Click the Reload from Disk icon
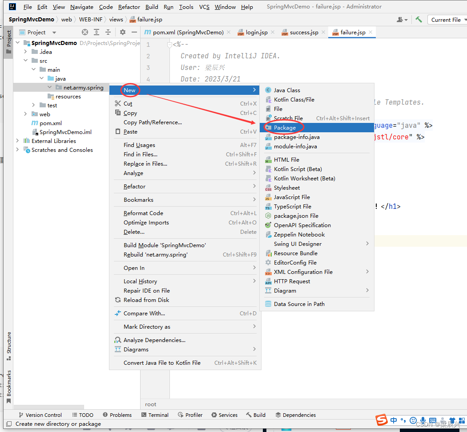 pyautogui.click(x=118, y=300)
